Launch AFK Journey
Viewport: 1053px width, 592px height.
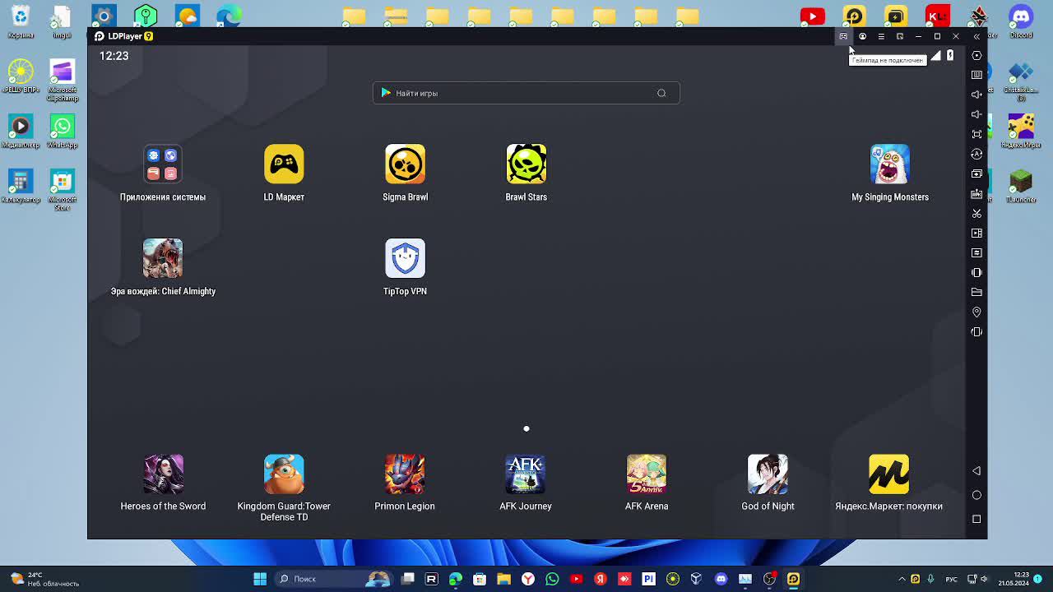tap(526, 474)
